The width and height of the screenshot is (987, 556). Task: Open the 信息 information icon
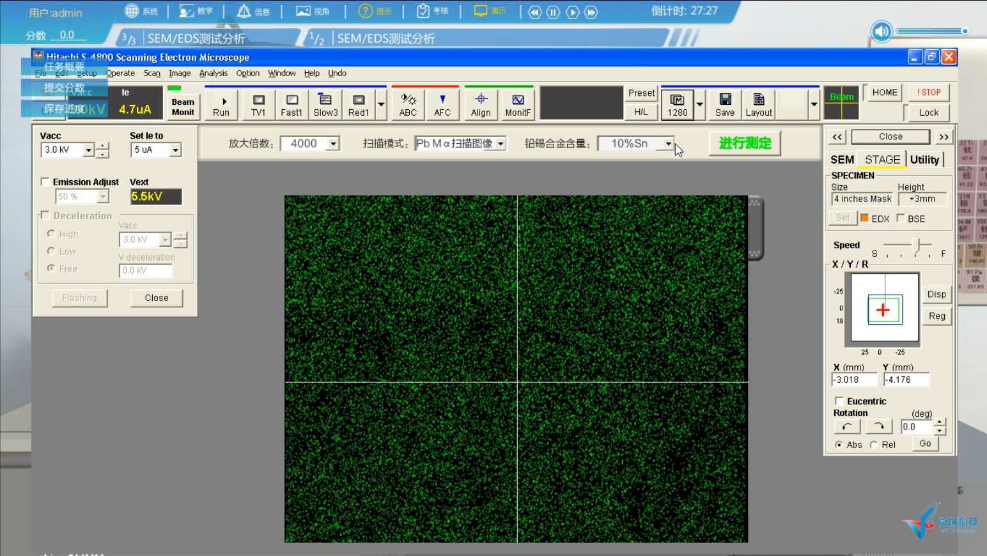[254, 11]
